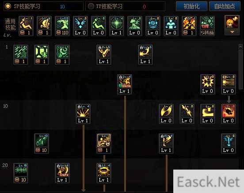Image resolution: width=244 pixels, height=193 pixels.
Task: Select the green Lv.16 passive skill icon
Action: [x=21, y=173]
